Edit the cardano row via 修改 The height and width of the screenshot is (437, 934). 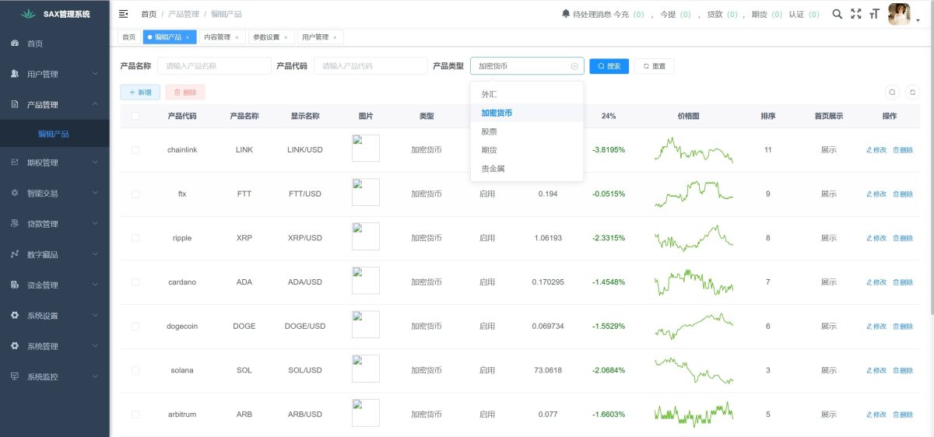(x=876, y=282)
